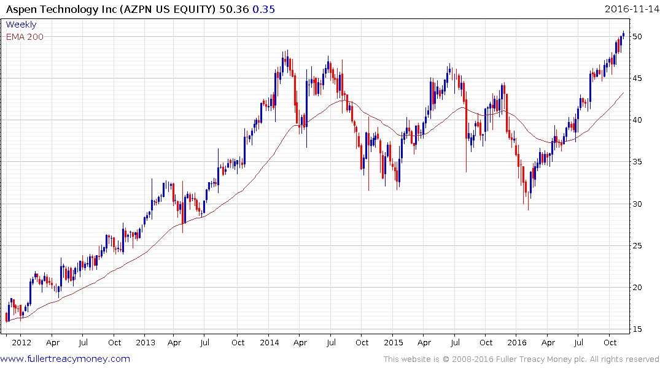
Task: Click the 'EMA 200' legend label
Action: click(25, 37)
